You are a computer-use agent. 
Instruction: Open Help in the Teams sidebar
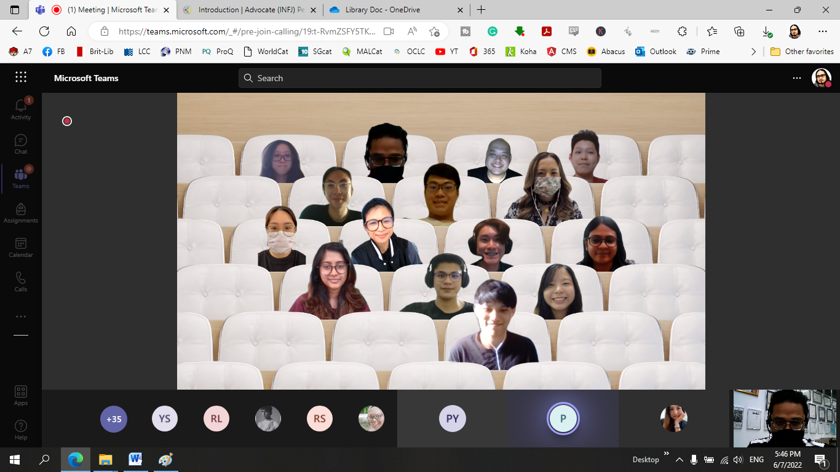coord(21,430)
